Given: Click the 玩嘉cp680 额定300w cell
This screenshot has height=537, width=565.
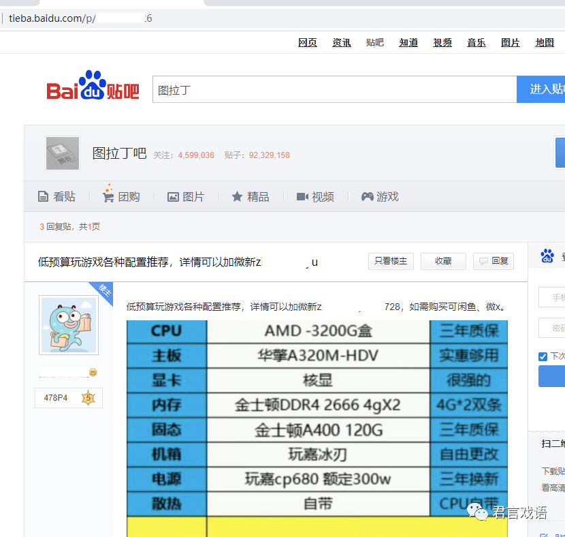Looking at the screenshot, I should pyautogui.click(x=318, y=479).
